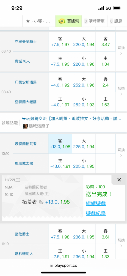Open the 玩競猜交流 hot topic link
Viewport: 127px width, 276px height.
coord(72,119)
